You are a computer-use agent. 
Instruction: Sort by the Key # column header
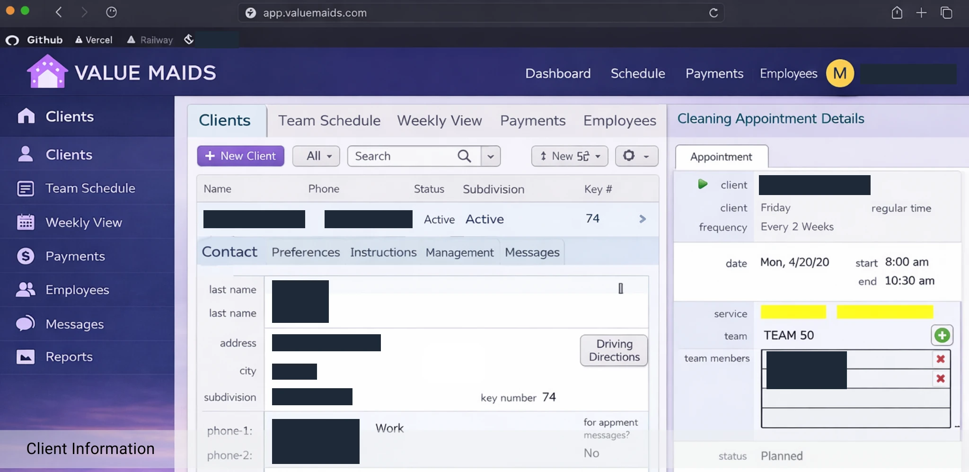(598, 189)
